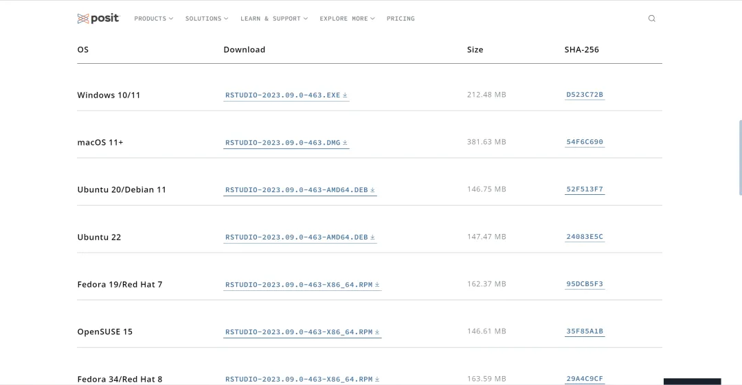
Task: Click the page's vertical scrollbar thumb
Action: (740, 158)
